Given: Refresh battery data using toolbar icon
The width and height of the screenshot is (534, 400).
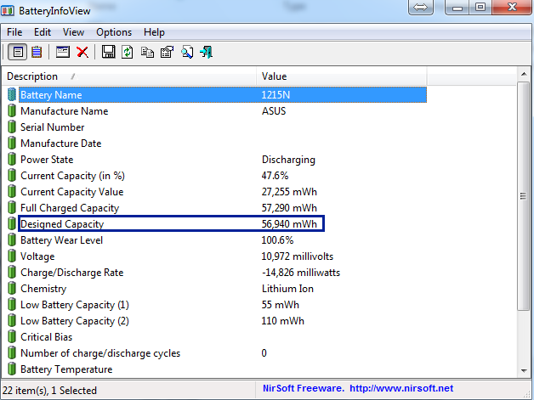Looking at the screenshot, I should point(128,52).
